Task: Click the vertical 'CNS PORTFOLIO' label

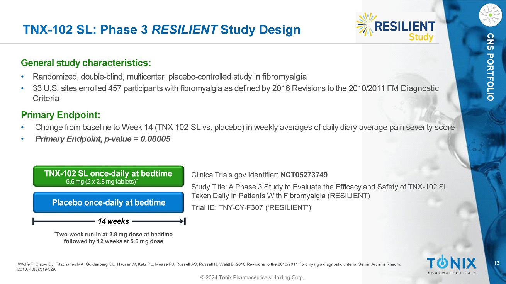Action: point(490,67)
